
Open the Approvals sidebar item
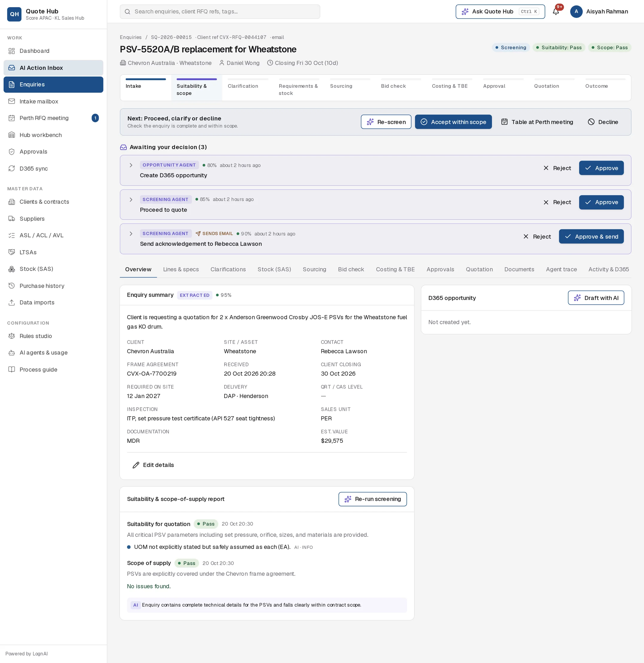coord(53,152)
